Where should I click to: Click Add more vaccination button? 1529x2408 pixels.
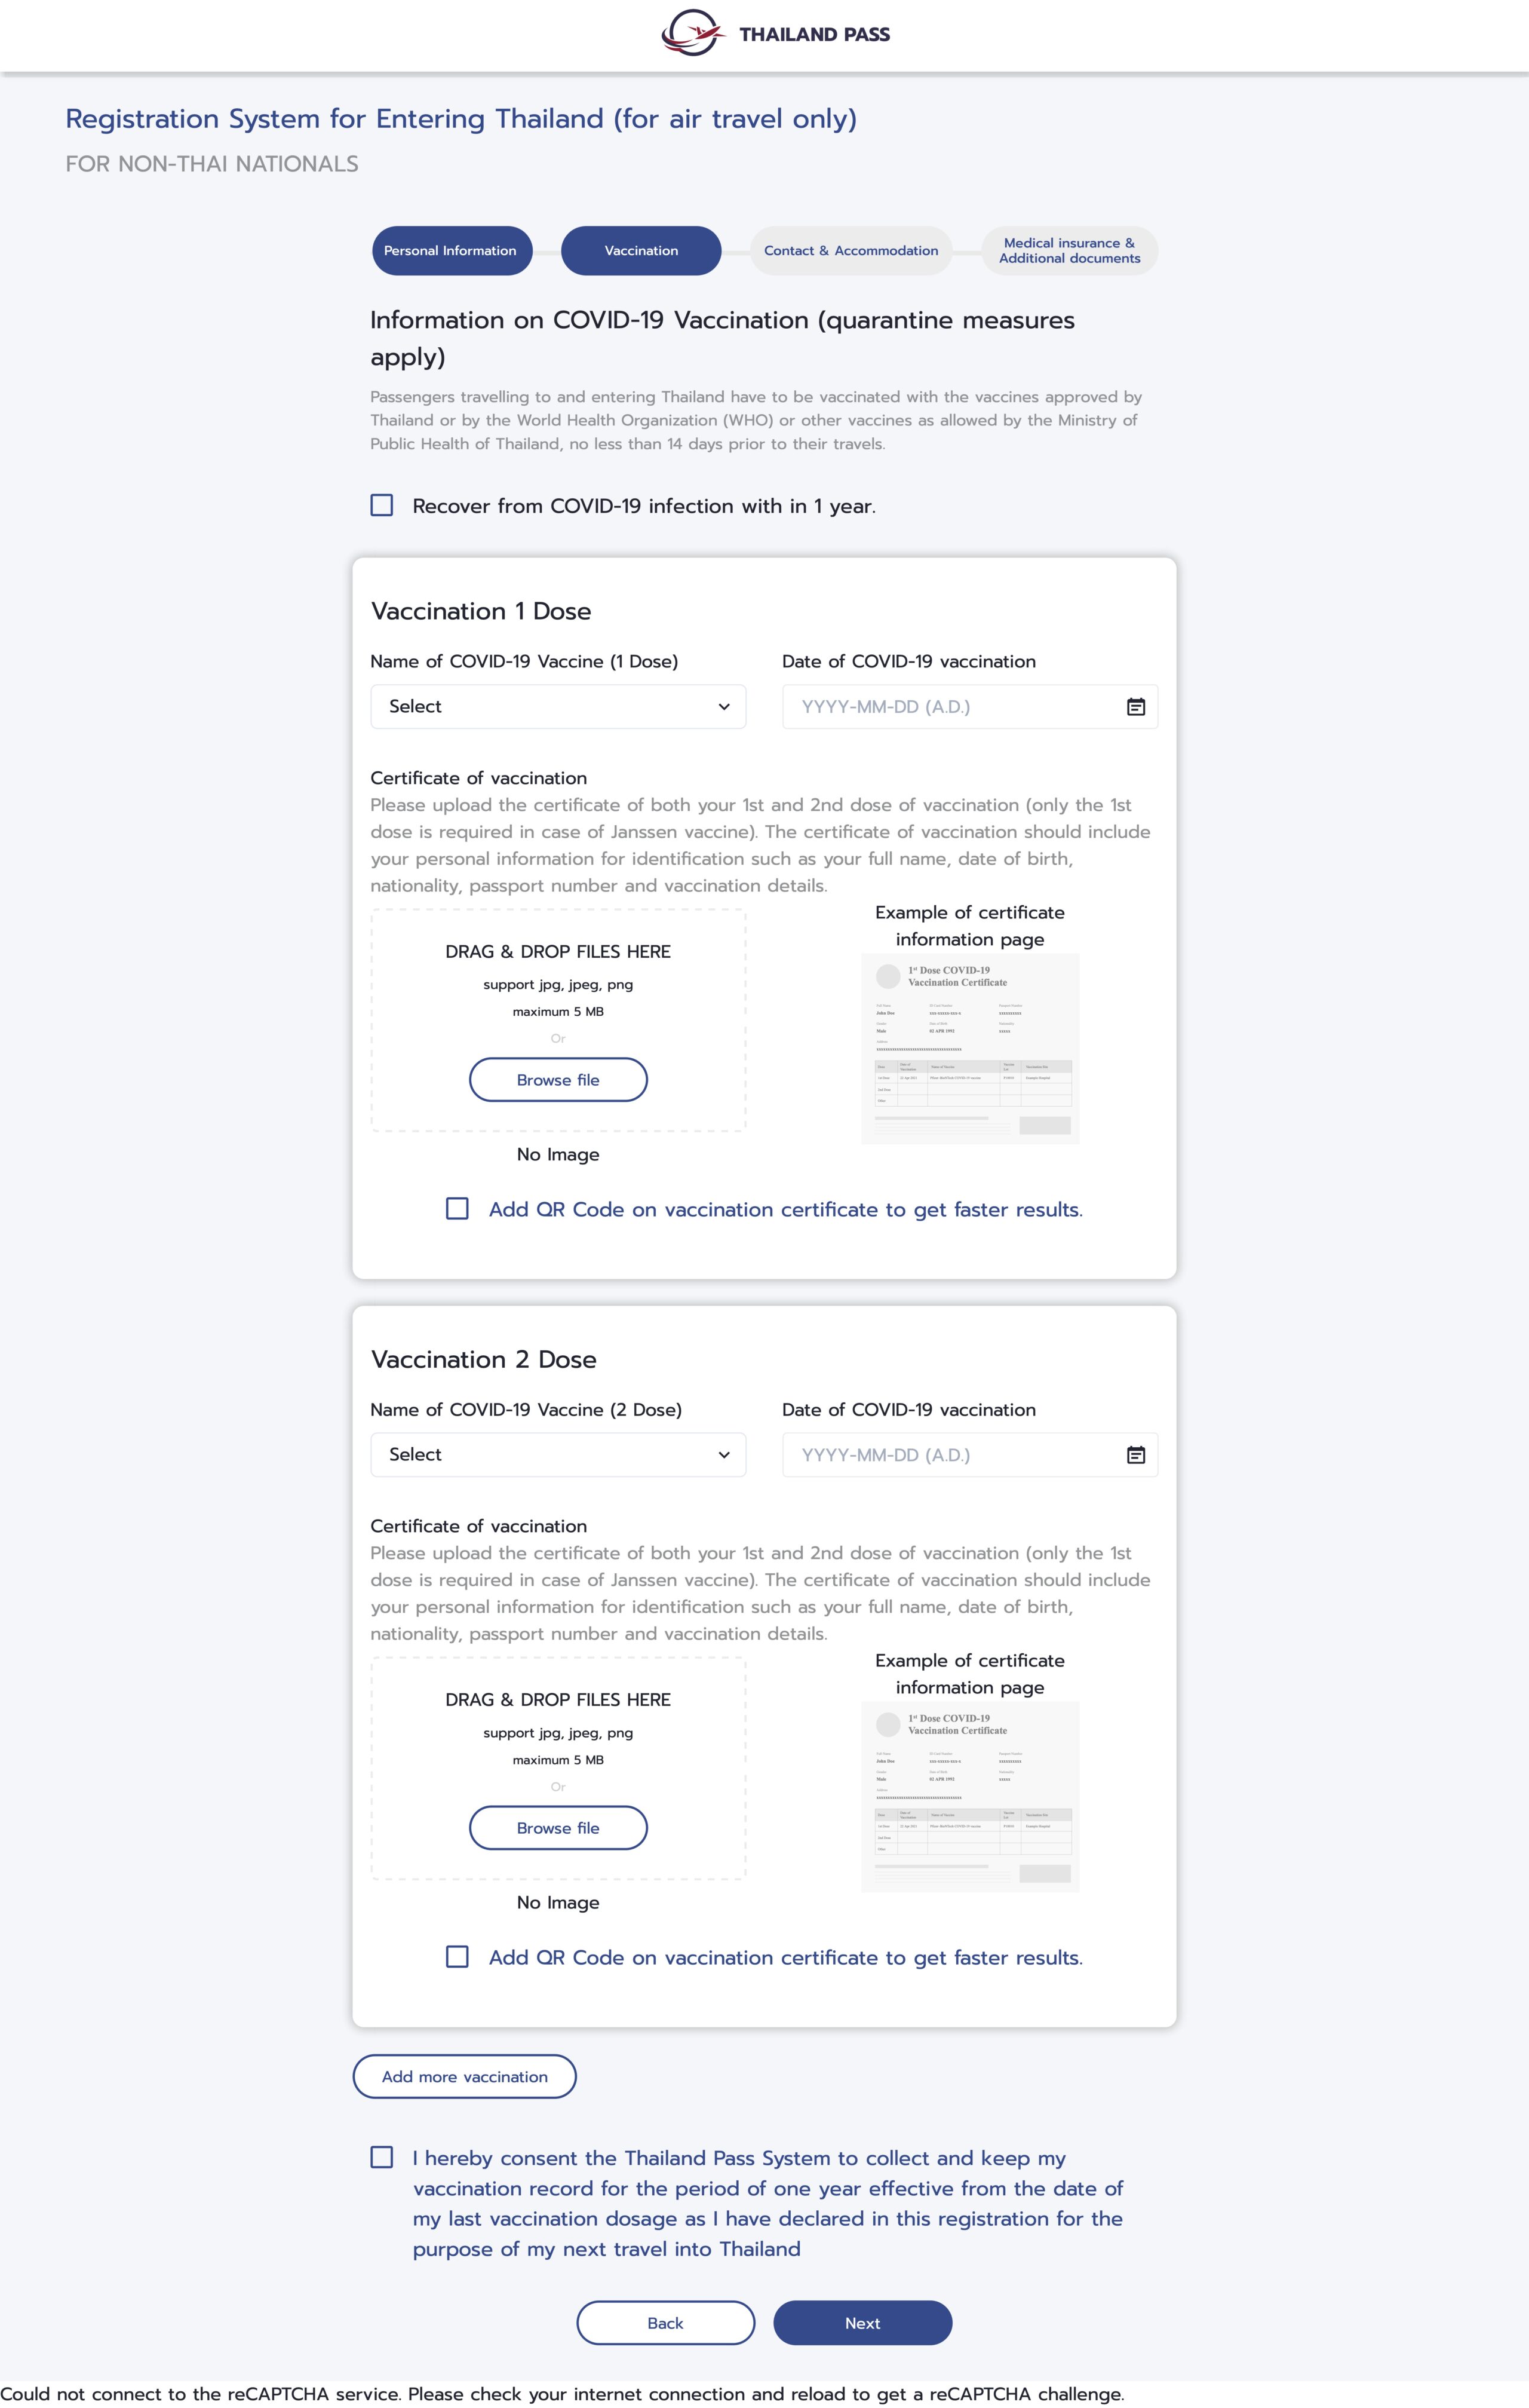(465, 2077)
